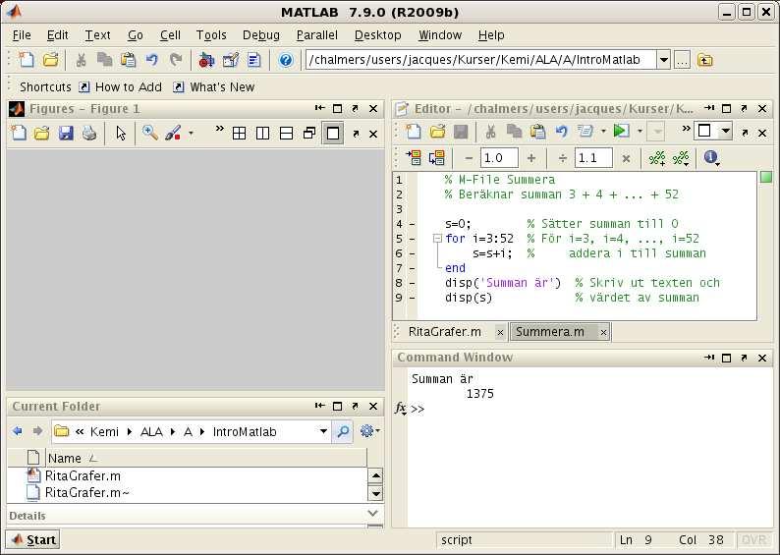Search in Current Folder magnifier button
780x555 pixels.
[343, 431]
